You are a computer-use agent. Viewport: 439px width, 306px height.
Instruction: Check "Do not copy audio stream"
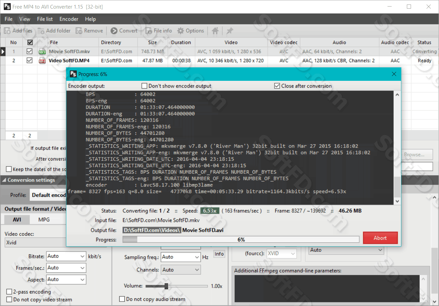pyautogui.click(x=122, y=299)
